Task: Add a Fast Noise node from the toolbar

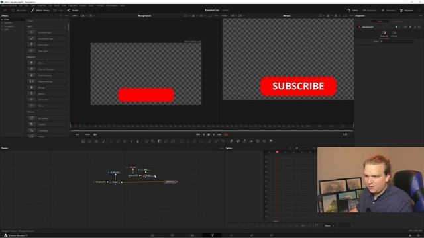Action: point(90,141)
